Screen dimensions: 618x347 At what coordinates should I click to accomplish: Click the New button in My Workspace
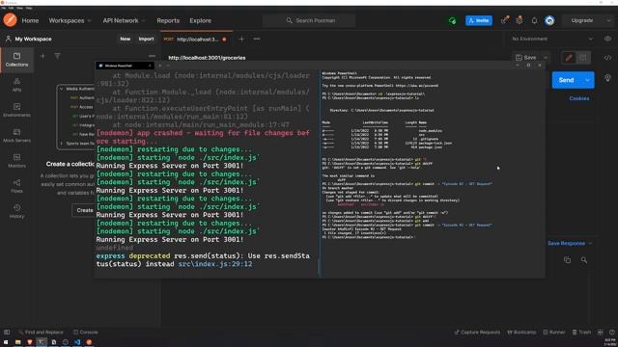coord(125,39)
